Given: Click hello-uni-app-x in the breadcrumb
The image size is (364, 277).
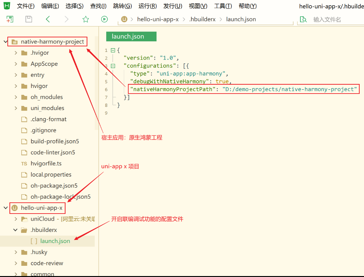Looking at the screenshot, I should tap(158, 19).
